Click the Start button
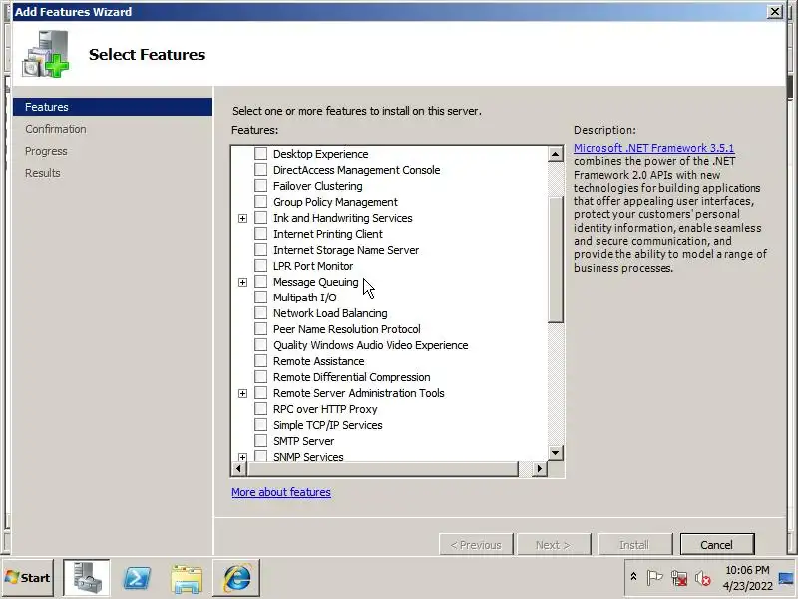This screenshot has height=599, width=798. click(x=28, y=578)
